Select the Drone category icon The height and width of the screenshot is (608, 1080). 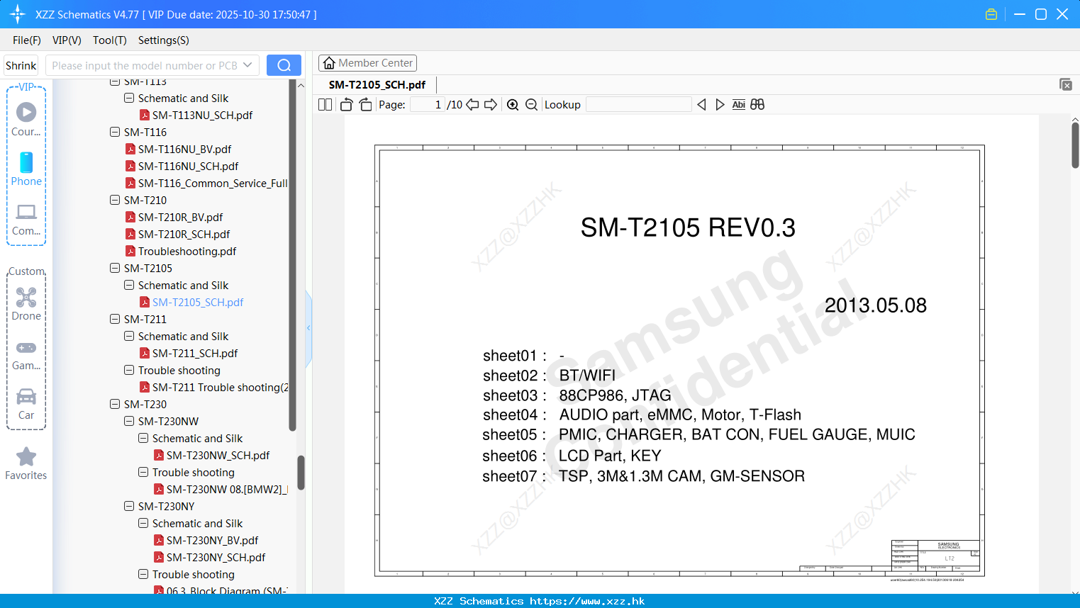26,304
